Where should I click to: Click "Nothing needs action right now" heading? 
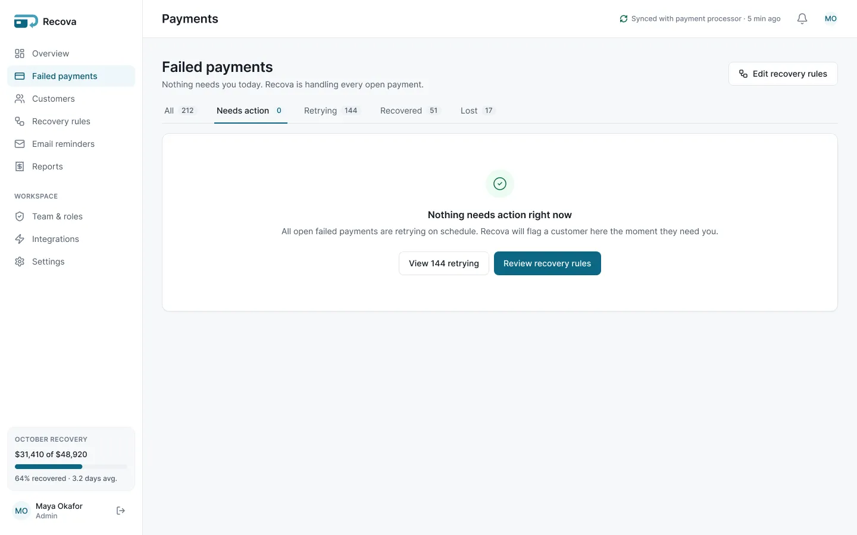[500, 215]
